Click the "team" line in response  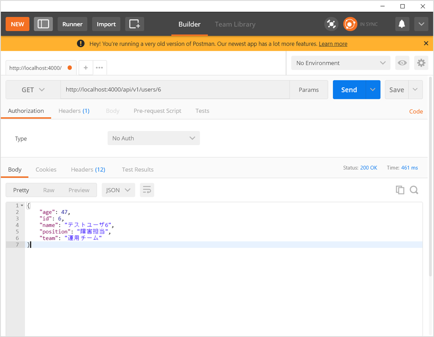pyautogui.click(x=71, y=238)
